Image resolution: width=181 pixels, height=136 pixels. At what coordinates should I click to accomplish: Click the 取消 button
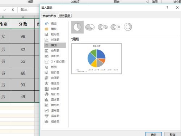[x=172, y=134]
